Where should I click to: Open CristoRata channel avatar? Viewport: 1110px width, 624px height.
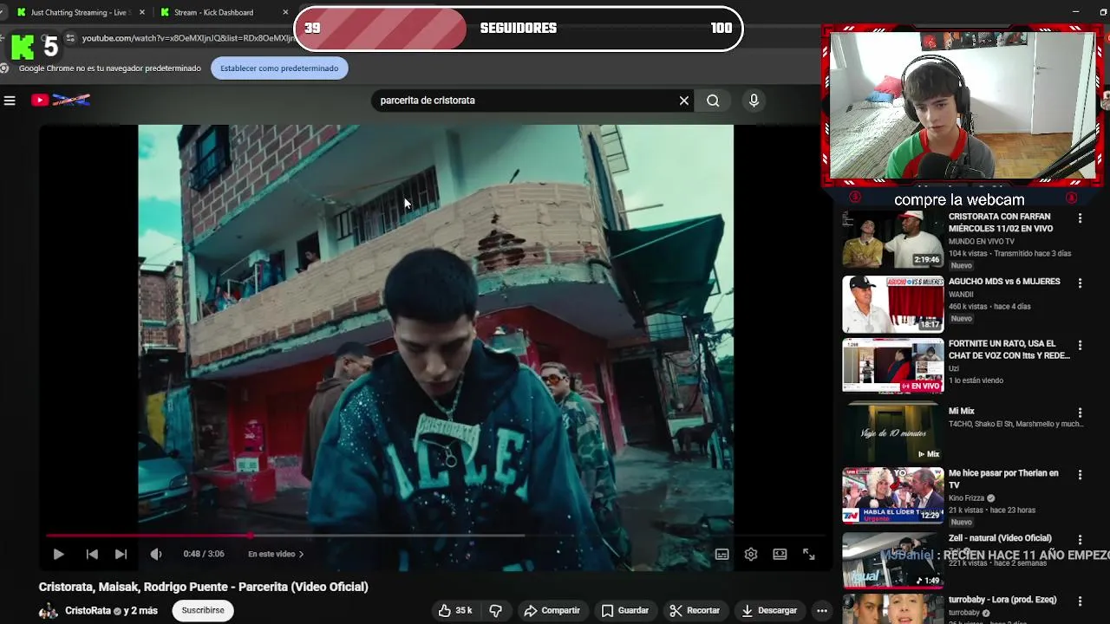pyautogui.click(x=49, y=611)
